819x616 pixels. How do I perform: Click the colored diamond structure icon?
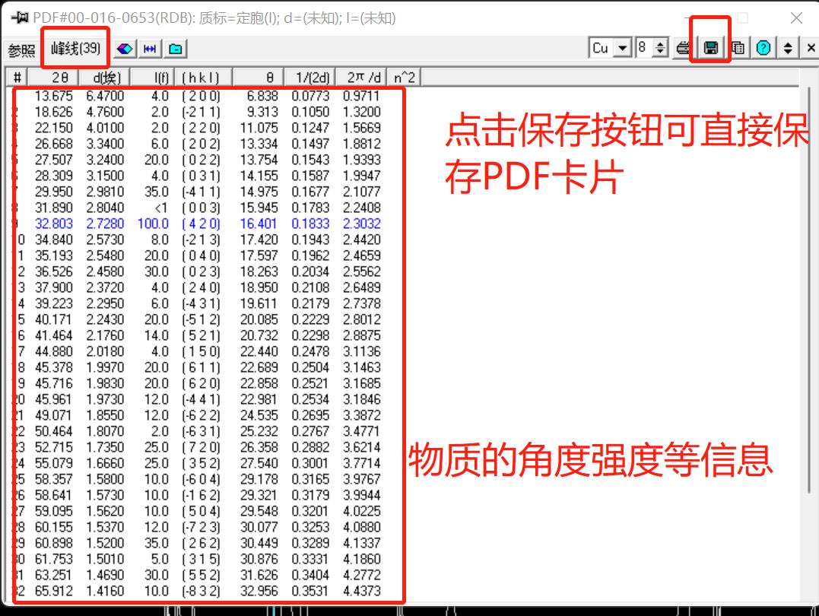pyautogui.click(x=123, y=48)
